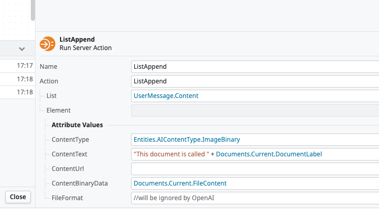
Task: Select the middle 17:18 timestamp row
Action: [x=17, y=79]
